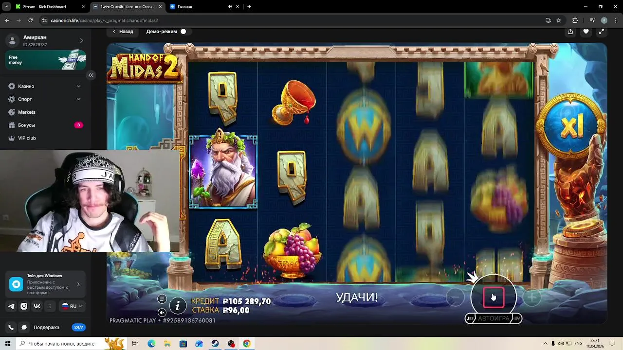Viewport: 623px width, 350px height.
Task: Open Chrome from the taskbar
Action: tap(247, 344)
